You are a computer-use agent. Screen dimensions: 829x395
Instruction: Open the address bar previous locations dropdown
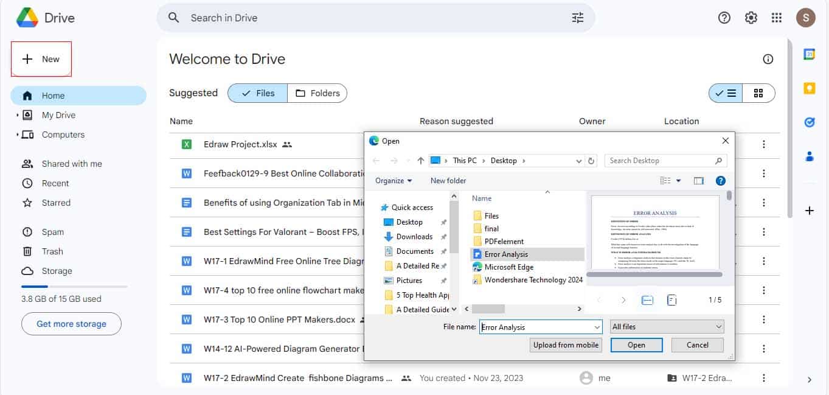point(579,161)
